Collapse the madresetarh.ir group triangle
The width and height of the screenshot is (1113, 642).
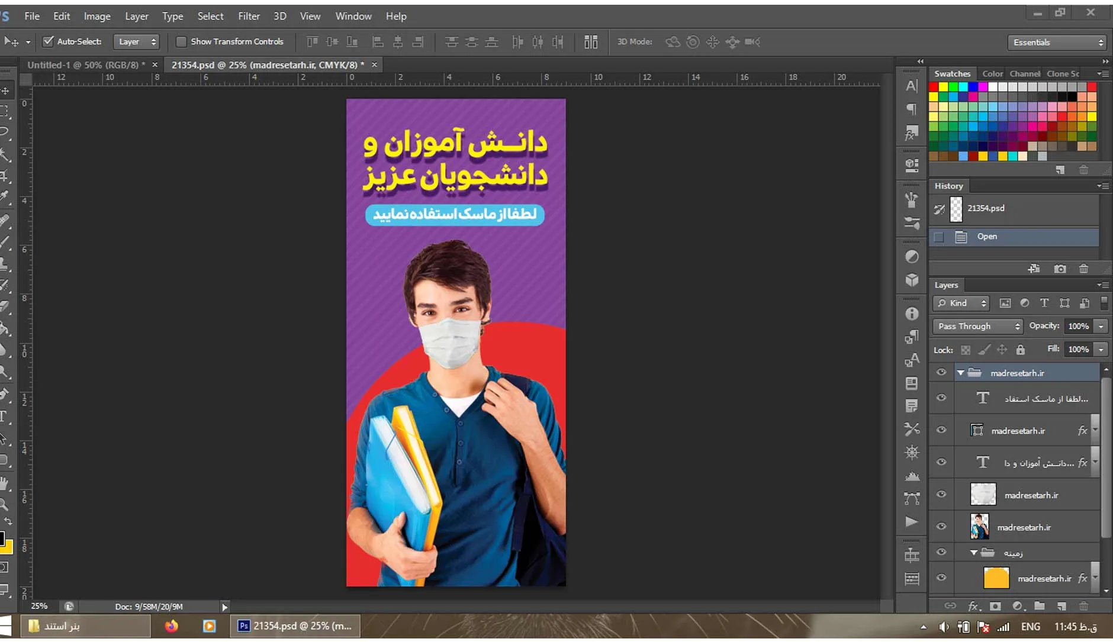[960, 373]
